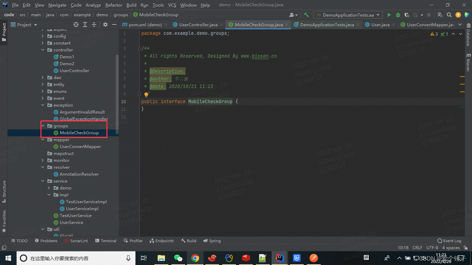Expand the entity folder
The width and height of the screenshot is (472, 265).
43,85
